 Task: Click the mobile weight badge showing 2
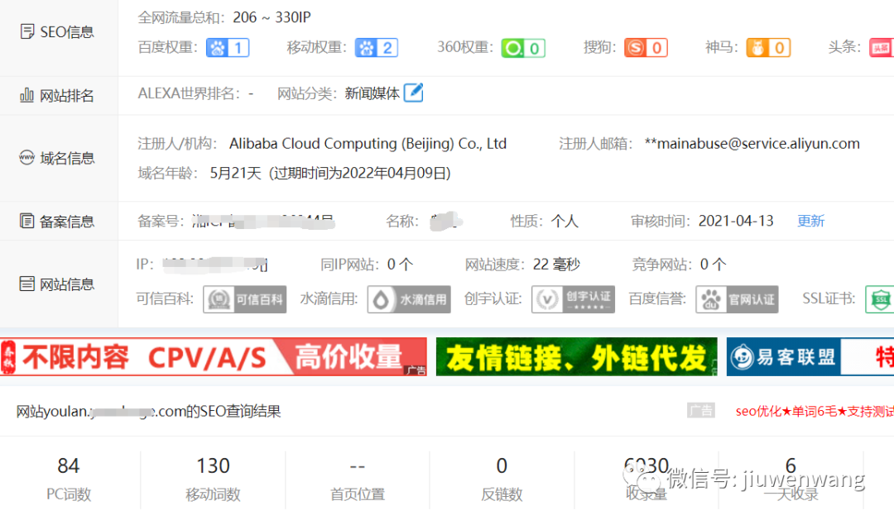(377, 48)
